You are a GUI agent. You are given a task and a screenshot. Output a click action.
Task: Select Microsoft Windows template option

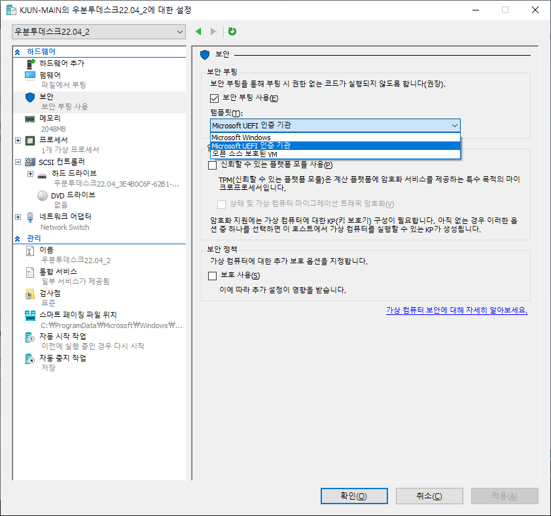click(335, 138)
